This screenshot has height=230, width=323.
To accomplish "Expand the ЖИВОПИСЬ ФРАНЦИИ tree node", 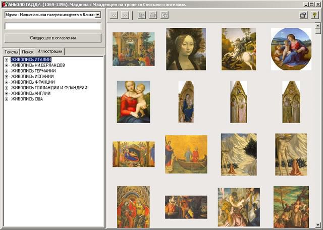I will point(7,82).
